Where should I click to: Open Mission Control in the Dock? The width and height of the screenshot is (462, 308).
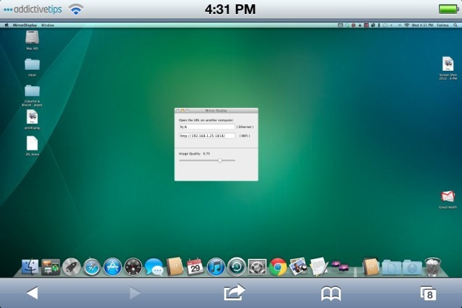[50, 267]
